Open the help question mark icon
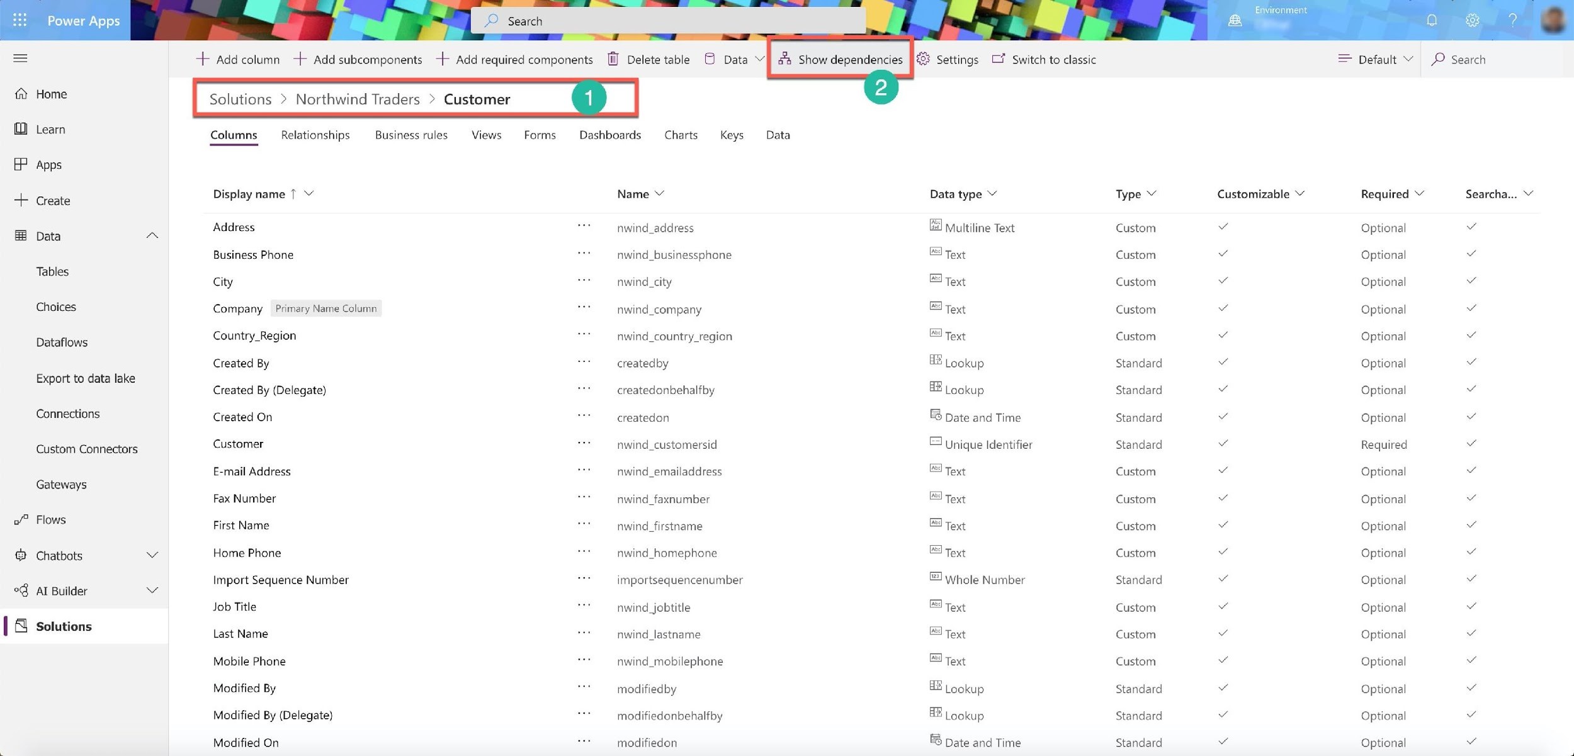1574x756 pixels. 1512,20
